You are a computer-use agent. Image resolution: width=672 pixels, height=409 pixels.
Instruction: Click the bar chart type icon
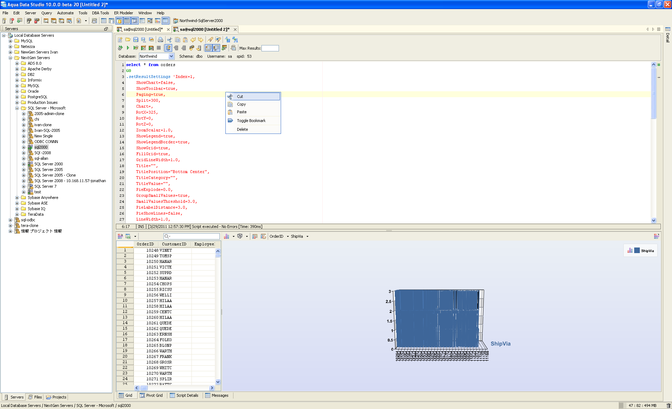pos(226,236)
